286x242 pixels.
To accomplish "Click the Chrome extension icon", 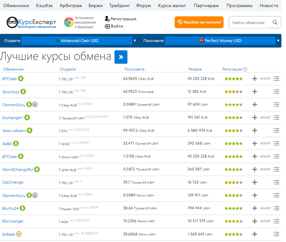I will point(69,22).
